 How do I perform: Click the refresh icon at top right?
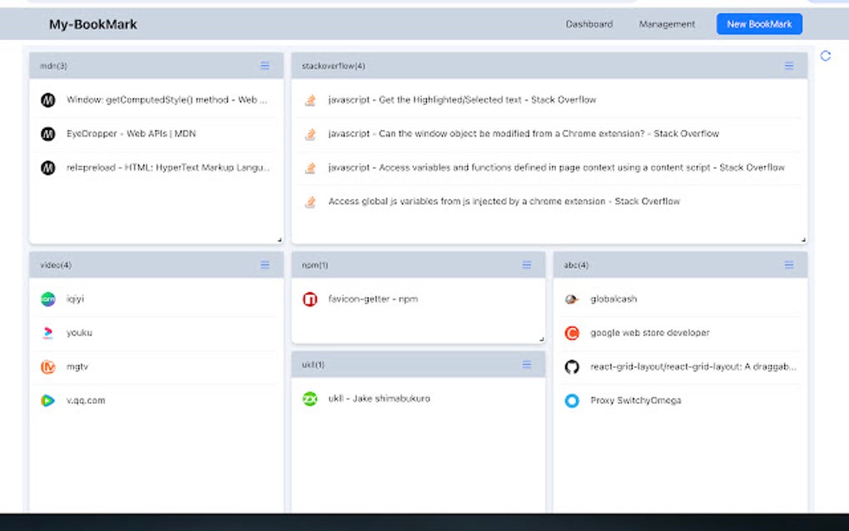[826, 56]
